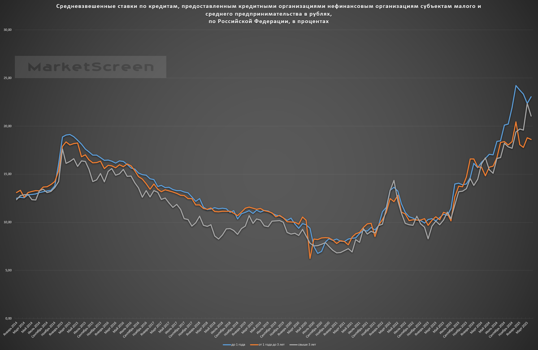Screen dimensions: 538x350
Task: Click the 'Январь 2017' label on the horizontal axis
Action: click(148, 329)
